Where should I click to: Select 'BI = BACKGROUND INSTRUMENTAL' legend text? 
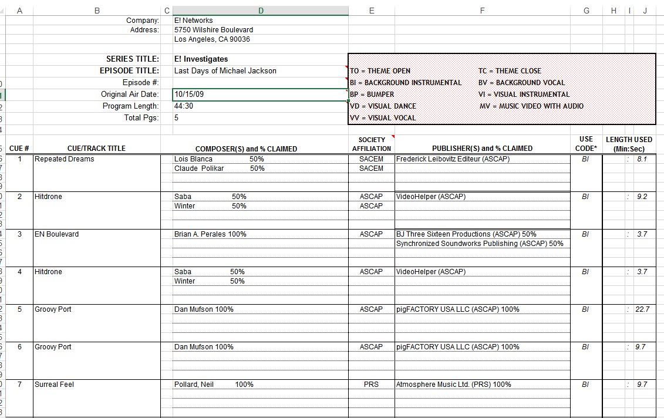click(x=406, y=83)
